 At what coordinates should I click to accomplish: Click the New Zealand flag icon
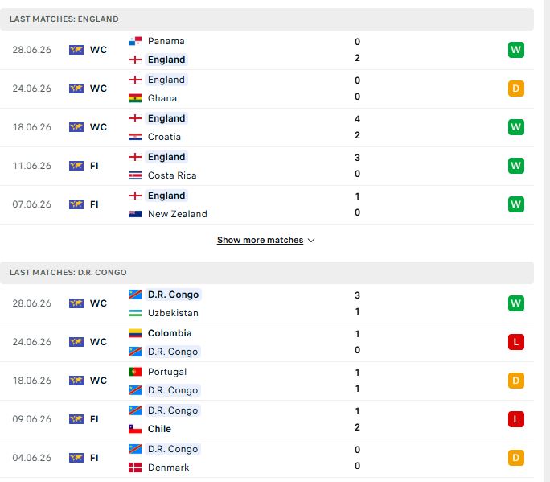point(135,214)
